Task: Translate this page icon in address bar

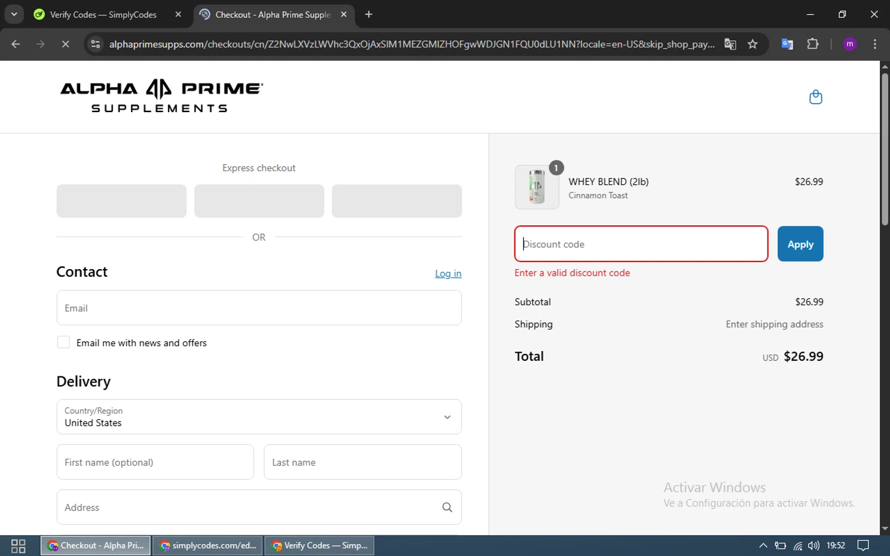Action: [730, 44]
